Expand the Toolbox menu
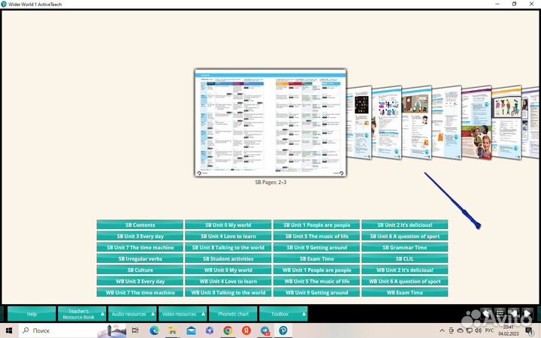The image size is (541, 338). point(283,314)
